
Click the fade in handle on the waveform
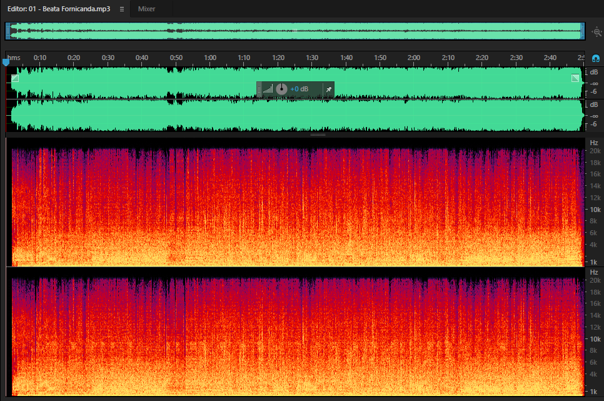pyautogui.click(x=15, y=78)
